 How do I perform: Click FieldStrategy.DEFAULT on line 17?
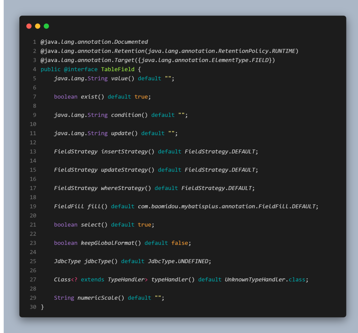(x=217, y=188)
